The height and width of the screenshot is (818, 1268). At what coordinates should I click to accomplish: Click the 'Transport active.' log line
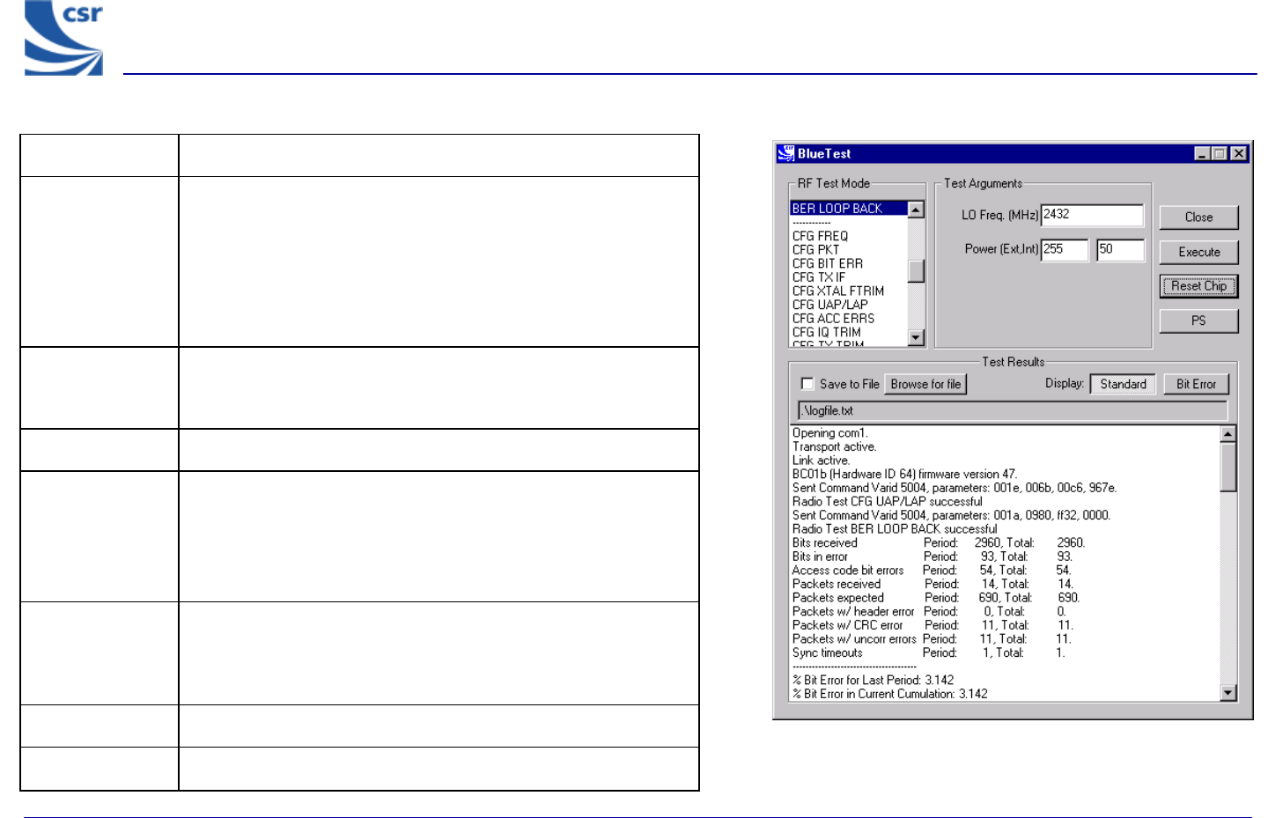834,447
